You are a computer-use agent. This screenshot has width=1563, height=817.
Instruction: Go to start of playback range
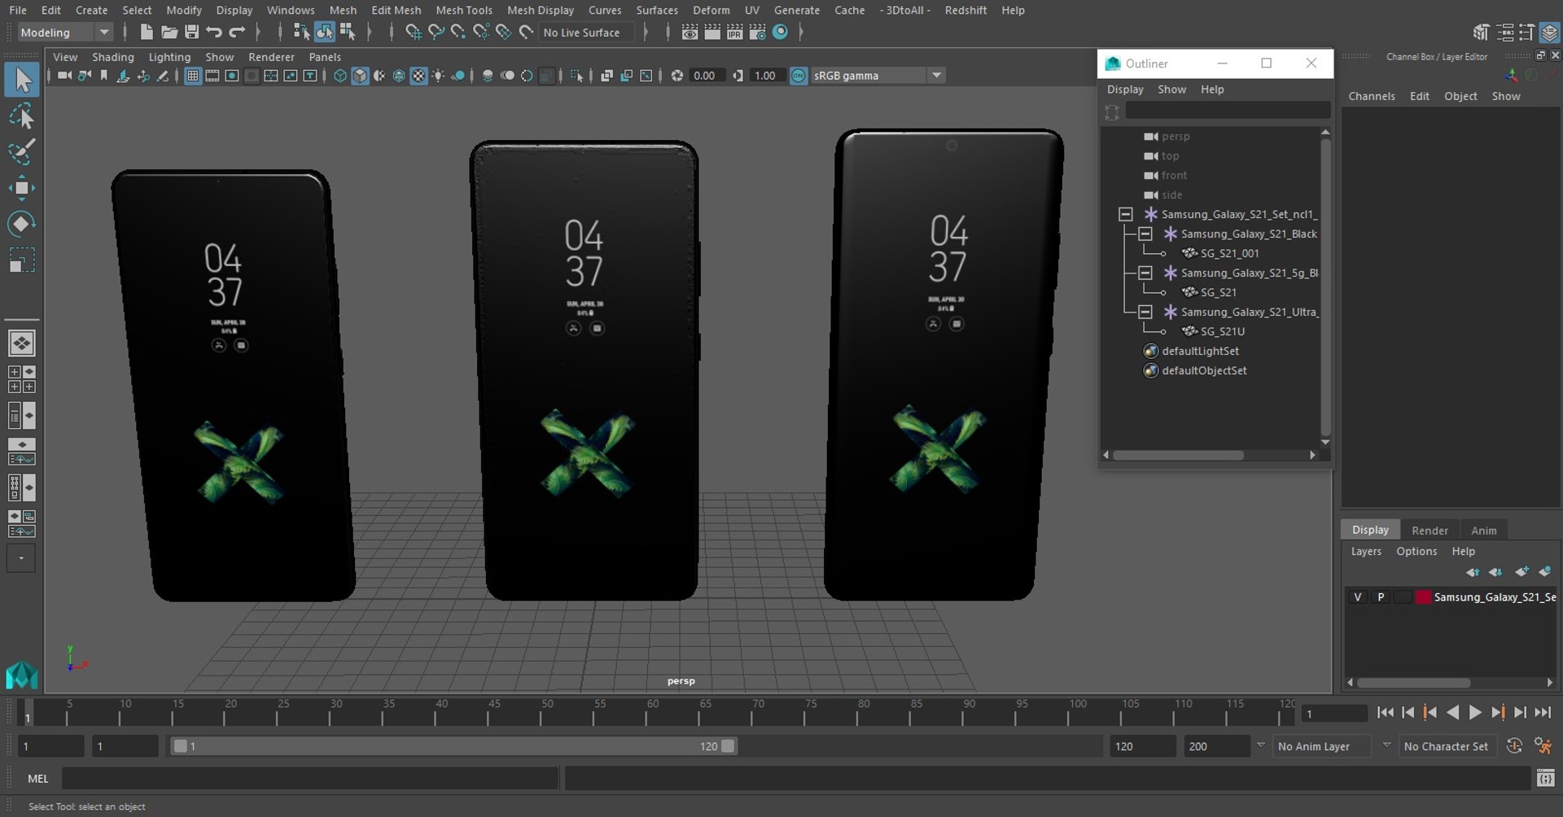click(1385, 713)
